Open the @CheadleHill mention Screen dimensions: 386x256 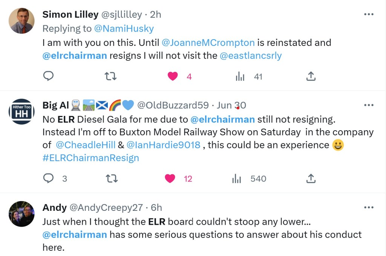(x=85, y=145)
